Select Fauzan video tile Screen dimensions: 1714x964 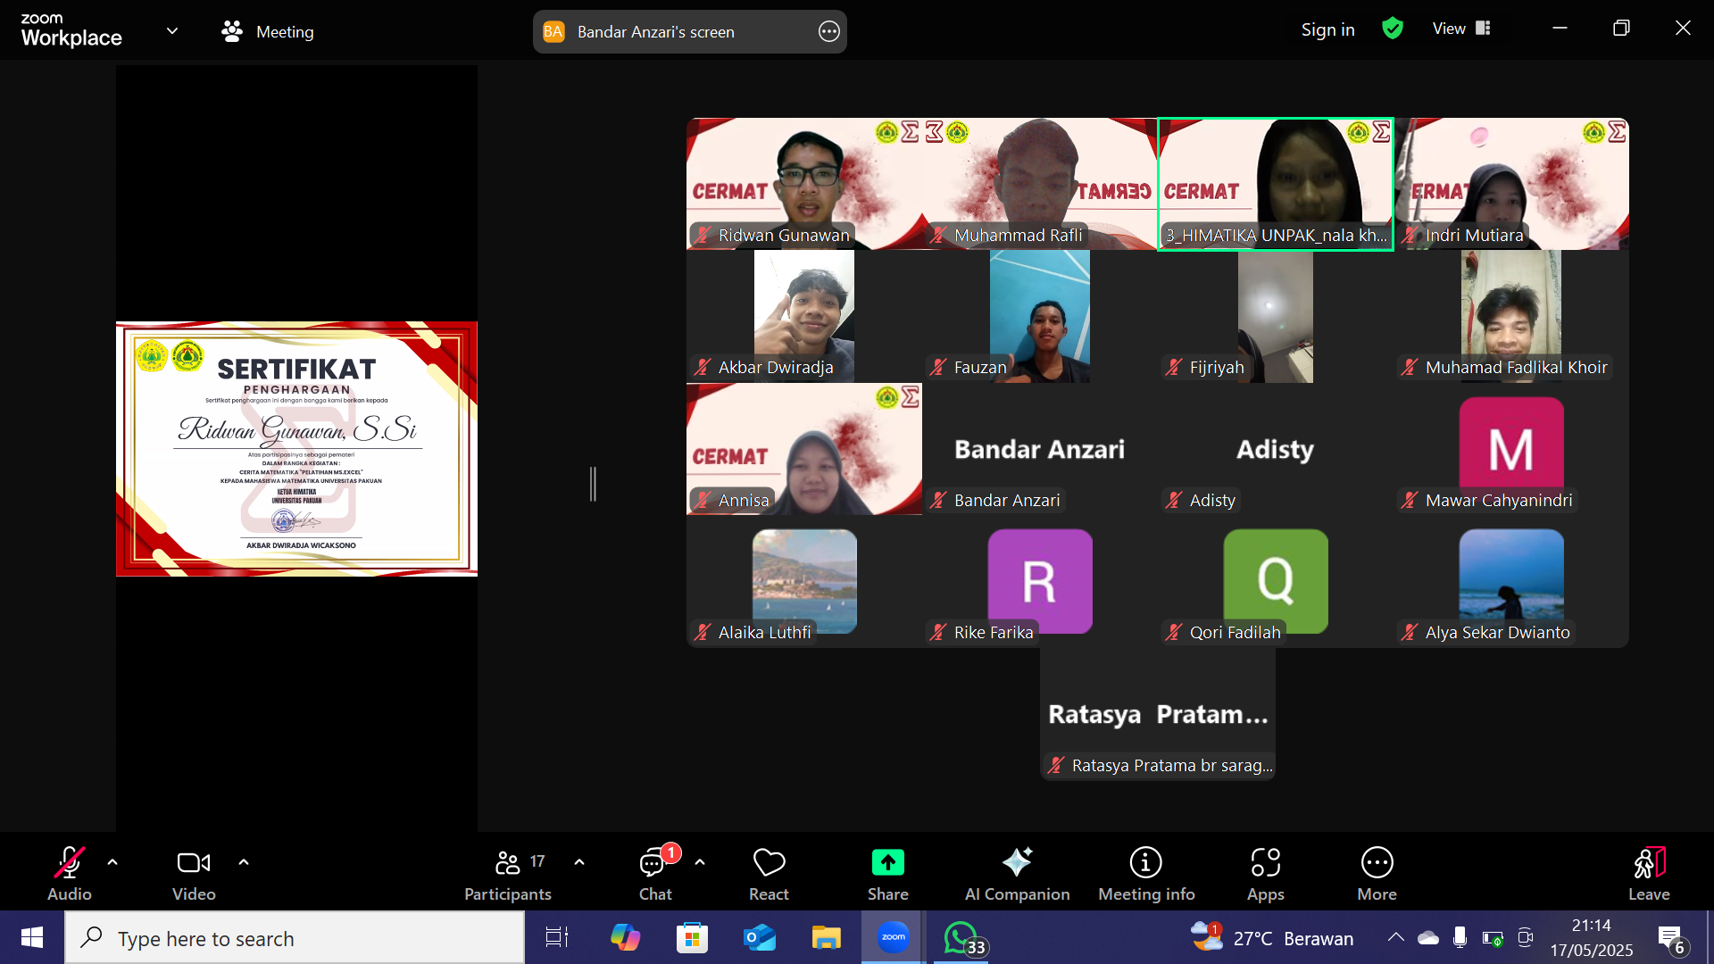tap(1040, 316)
